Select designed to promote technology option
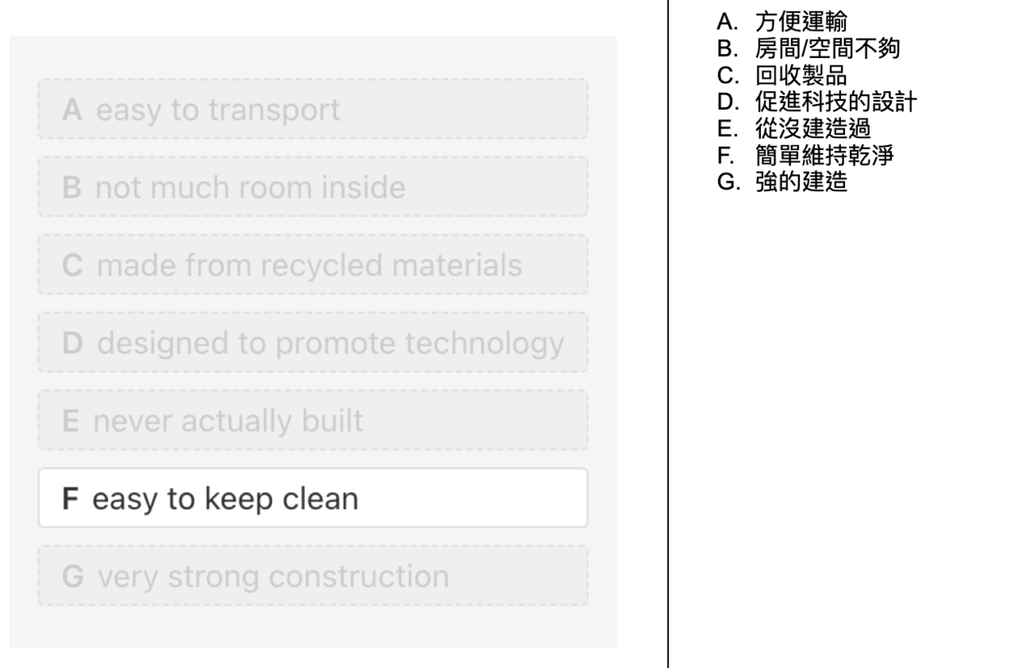Image resolution: width=1033 pixels, height=668 pixels. 313,343
